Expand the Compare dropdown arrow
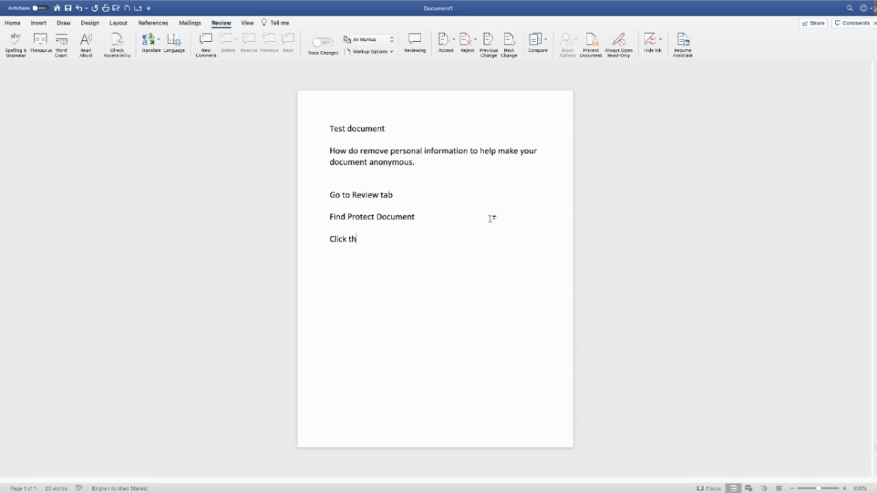The image size is (877, 493). tap(546, 39)
